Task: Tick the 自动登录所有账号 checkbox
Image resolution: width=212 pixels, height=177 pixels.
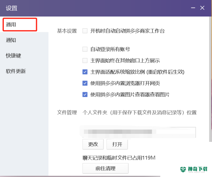Action: pyautogui.click(x=85, y=49)
